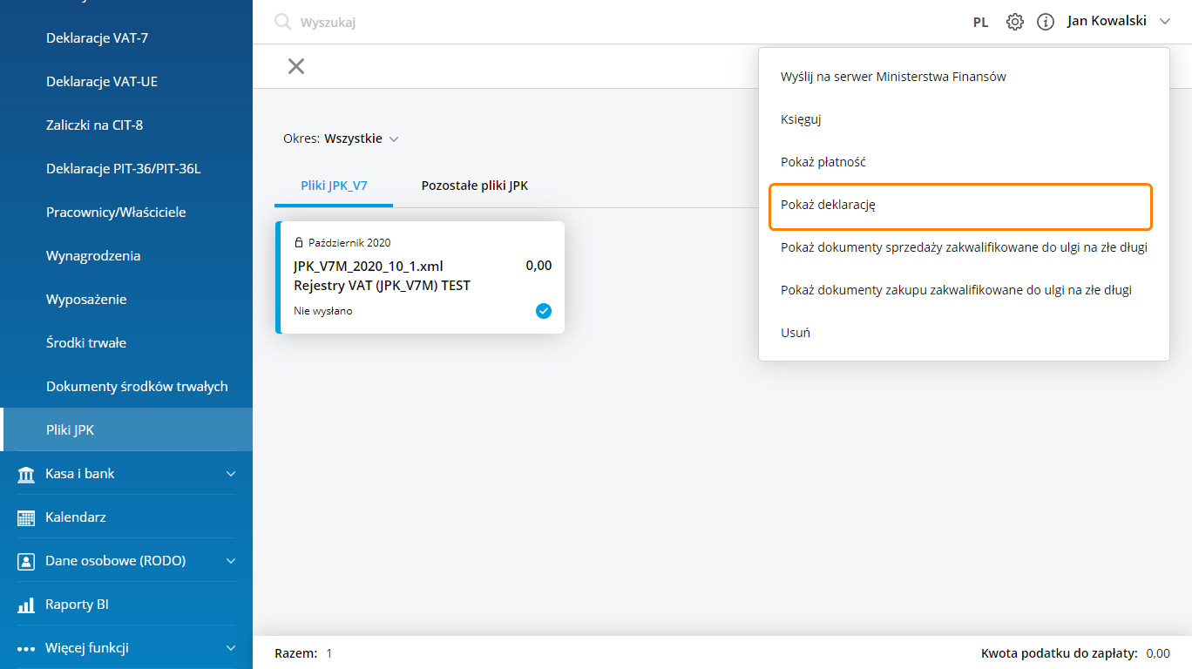
Task: Click the three-dots Więcej funkcji icon
Action: (26, 648)
